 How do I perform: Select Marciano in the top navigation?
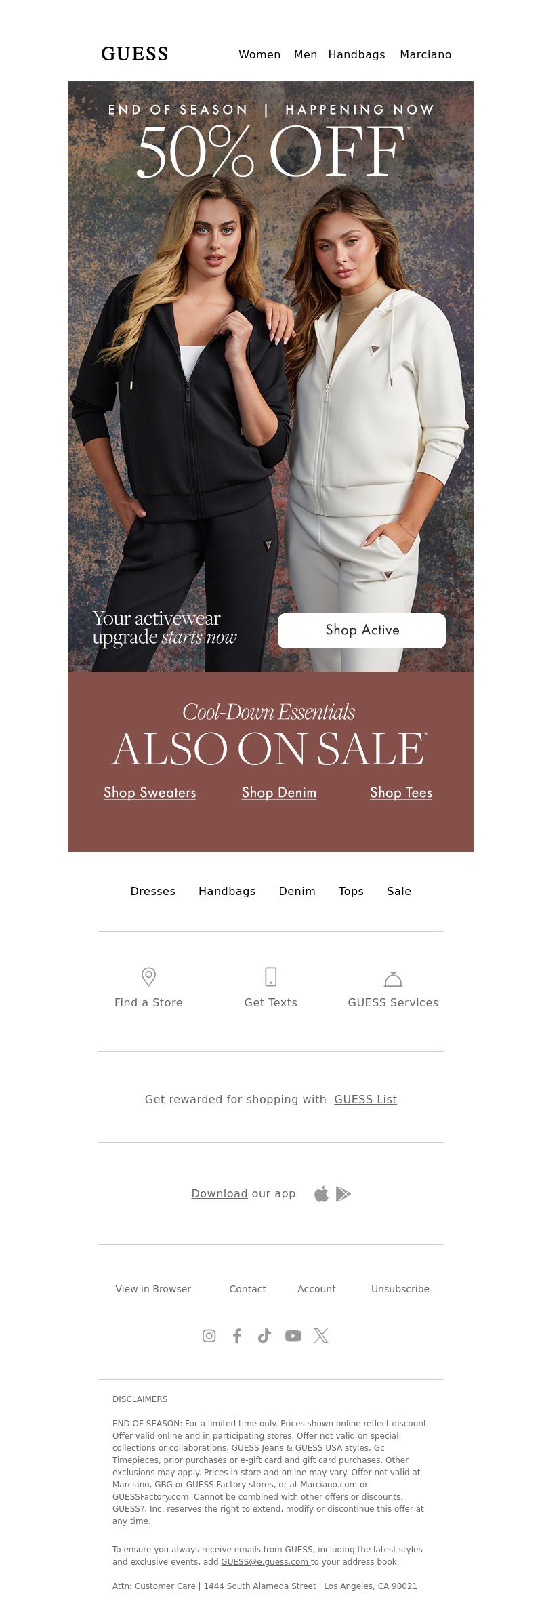pos(425,54)
